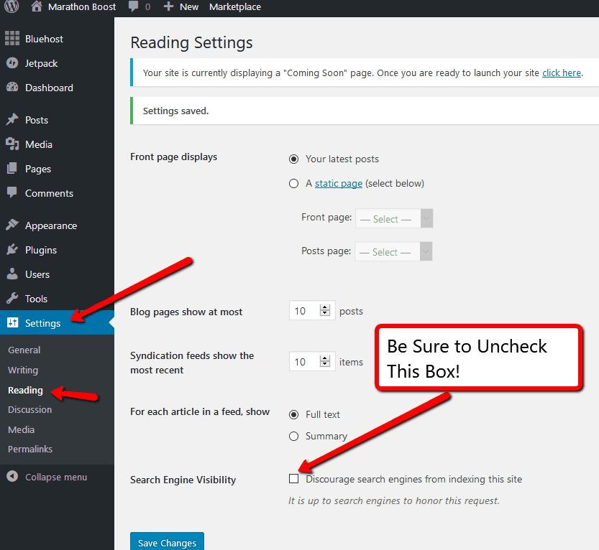
Task: Open Marathon Boost site menu
Action: click(82, 7)
